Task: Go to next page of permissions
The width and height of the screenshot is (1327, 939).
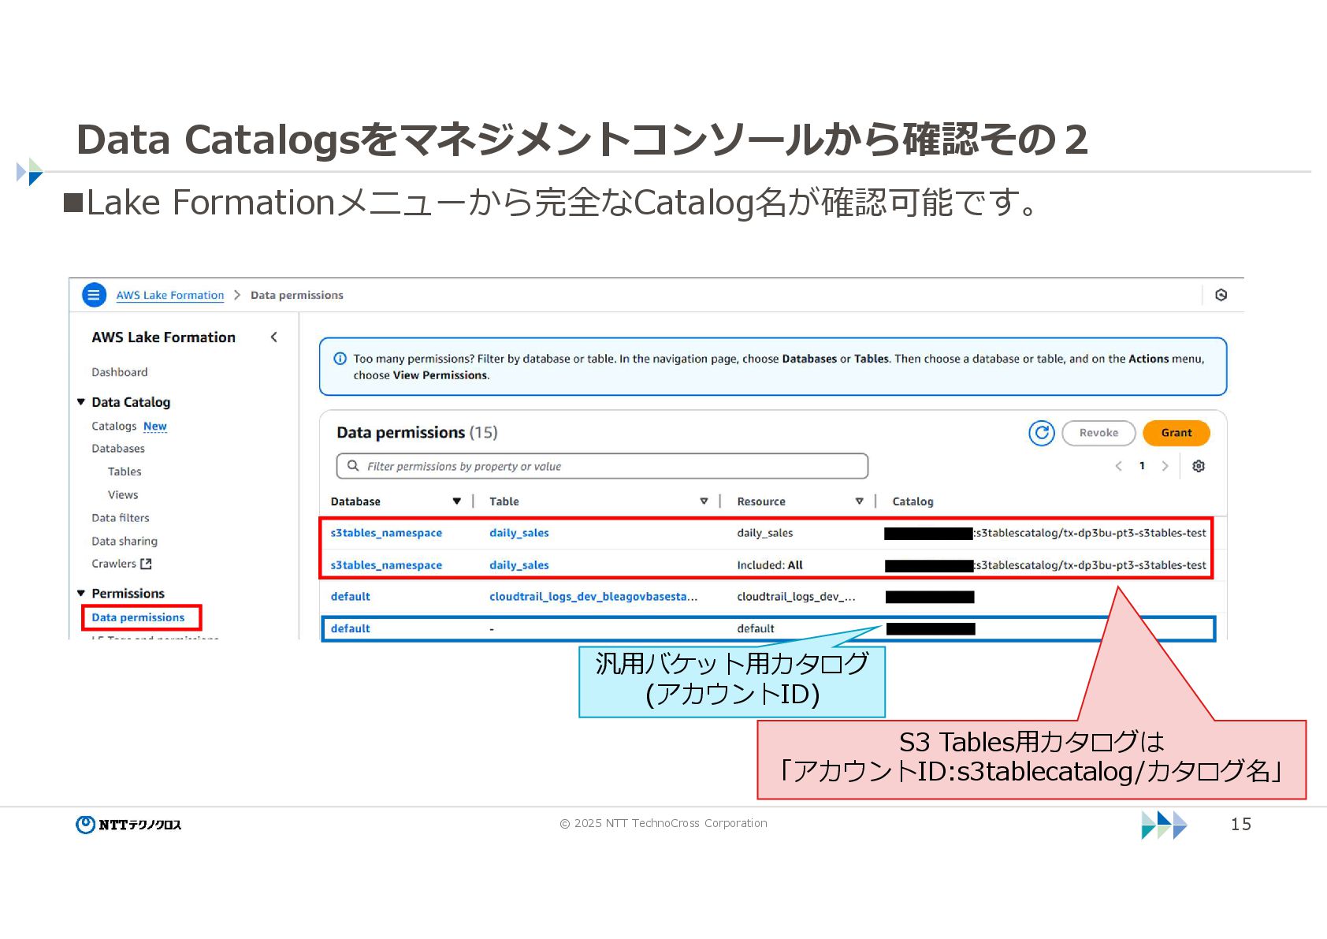Action: [x=1165, y=466]
